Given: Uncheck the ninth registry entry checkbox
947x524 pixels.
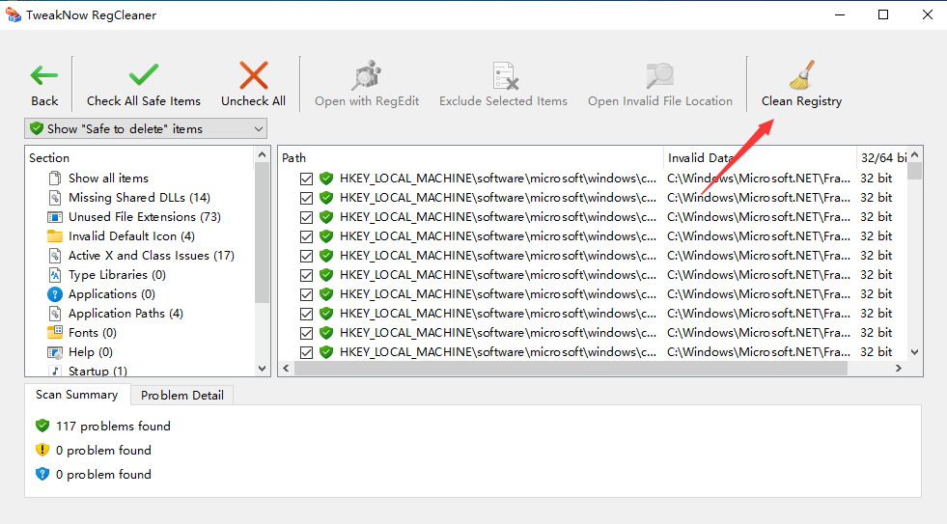Looking at the screenshot, I should coord(306,333).
